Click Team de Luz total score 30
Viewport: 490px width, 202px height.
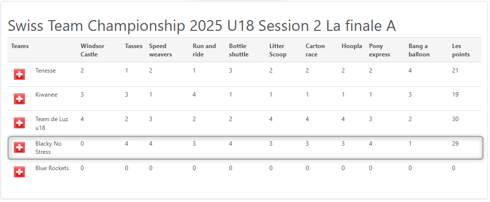click(x=455, y=119)
